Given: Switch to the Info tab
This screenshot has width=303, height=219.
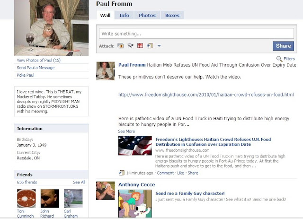Looking at the screenshot, I should tap(124, 15).
